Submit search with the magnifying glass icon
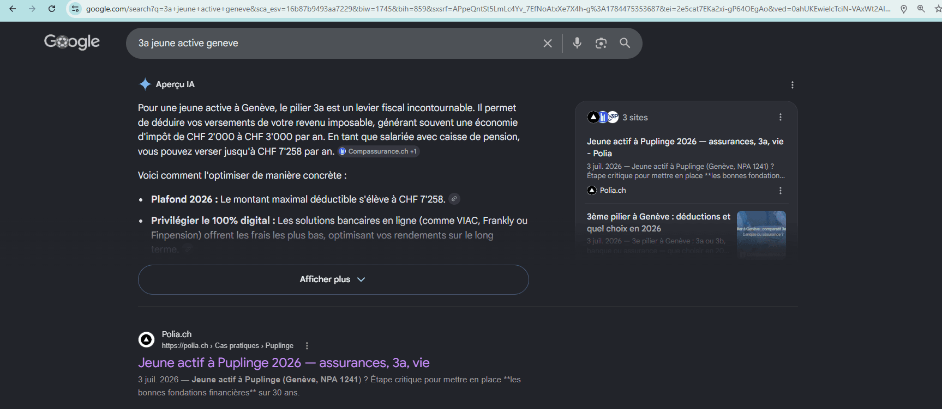Viewport: 942px width, 409px height. tap(625, 43)
